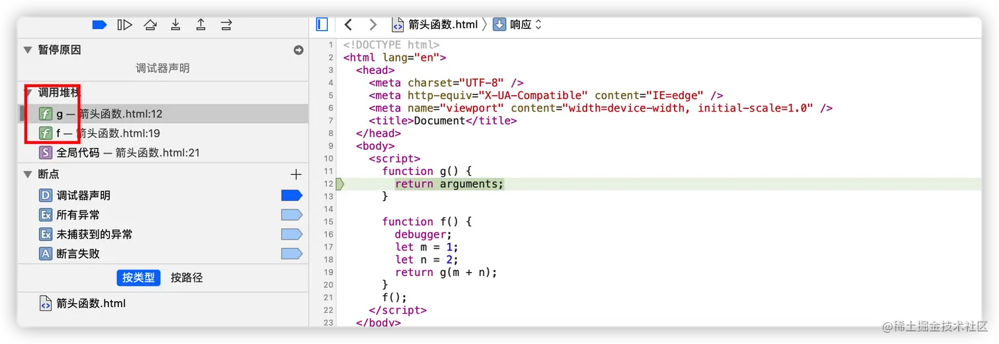Click "return g(m + n);" code line
The width and height of the screenshot is (999, 344).
446,272
